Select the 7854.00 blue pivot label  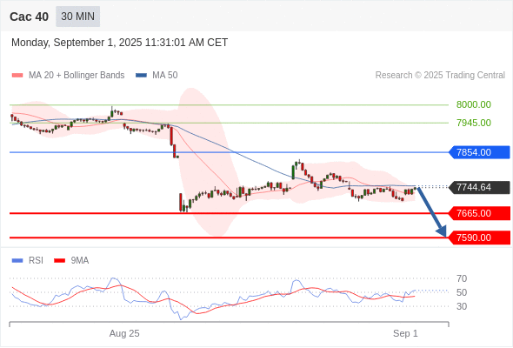[x=479, y=152]
